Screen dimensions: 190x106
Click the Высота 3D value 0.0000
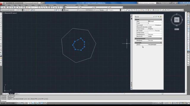click(155, 36)
